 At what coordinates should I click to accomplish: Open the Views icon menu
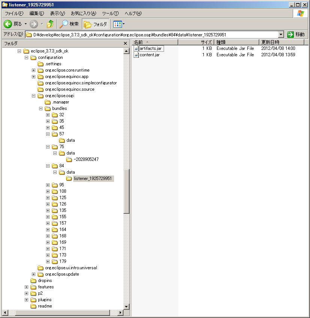117,24
